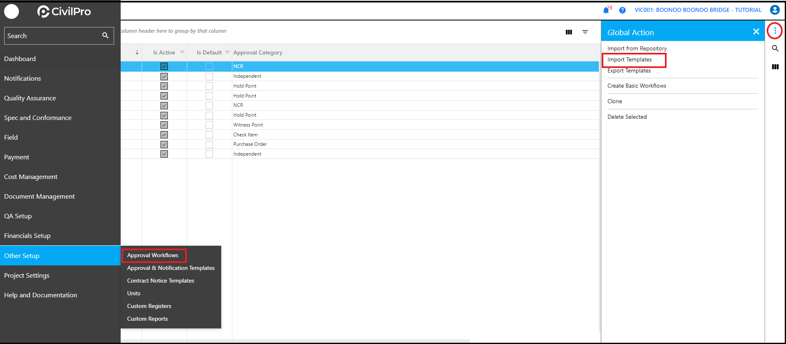Click the magnifier icon in sidebar search box
786x344 pixels.
(x=105, y=36)
